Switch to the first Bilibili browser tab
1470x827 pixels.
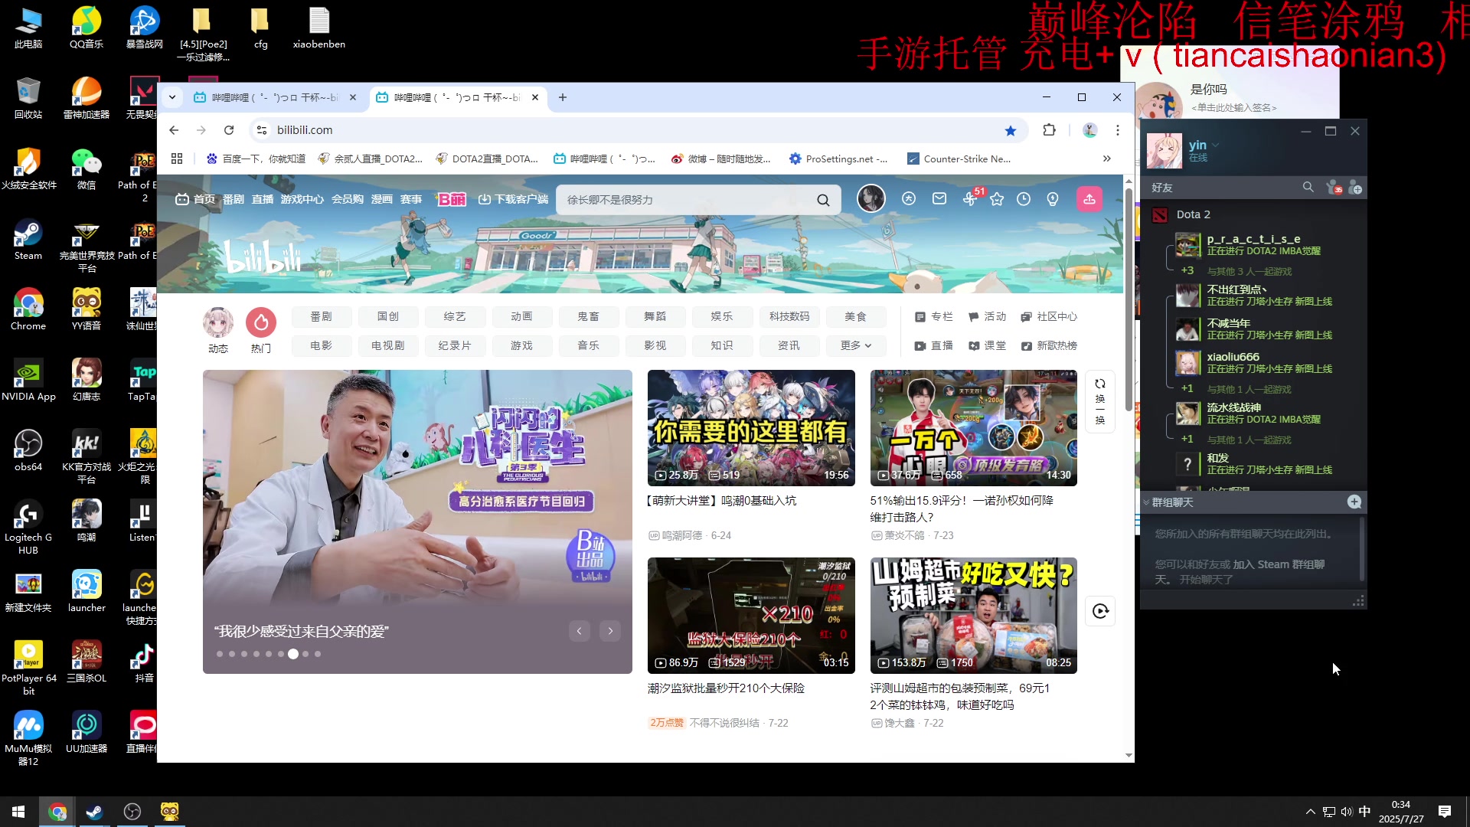[x=276, y=97]
